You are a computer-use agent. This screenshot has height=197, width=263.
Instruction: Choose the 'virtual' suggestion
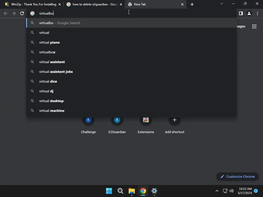(x=131, y=33)
